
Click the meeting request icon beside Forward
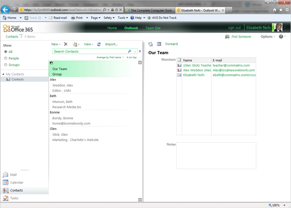(159, 44)
